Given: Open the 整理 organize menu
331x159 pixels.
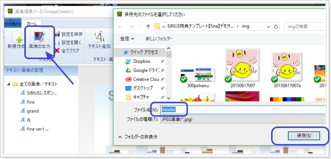Looking at the screenshot, I should pyautogui.click(x=127, y=39).
